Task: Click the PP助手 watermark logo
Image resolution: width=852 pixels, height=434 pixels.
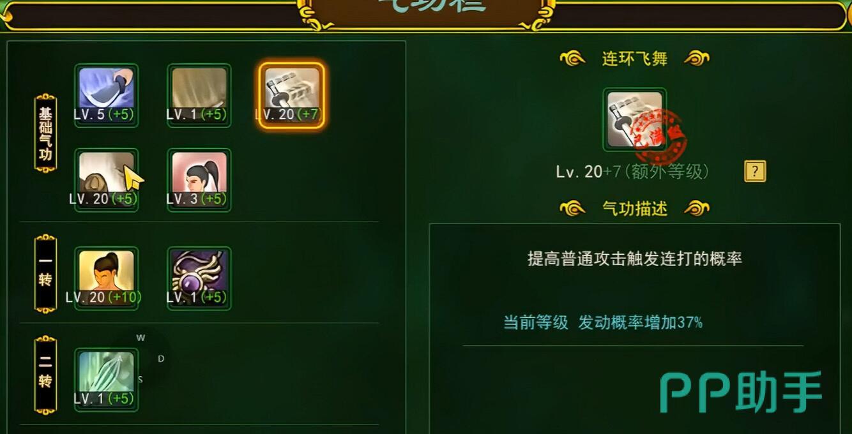Action: click(741, 391)
